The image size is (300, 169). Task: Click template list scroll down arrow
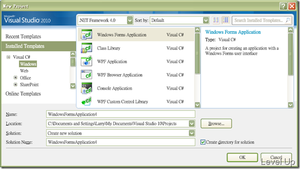point(197,105)
